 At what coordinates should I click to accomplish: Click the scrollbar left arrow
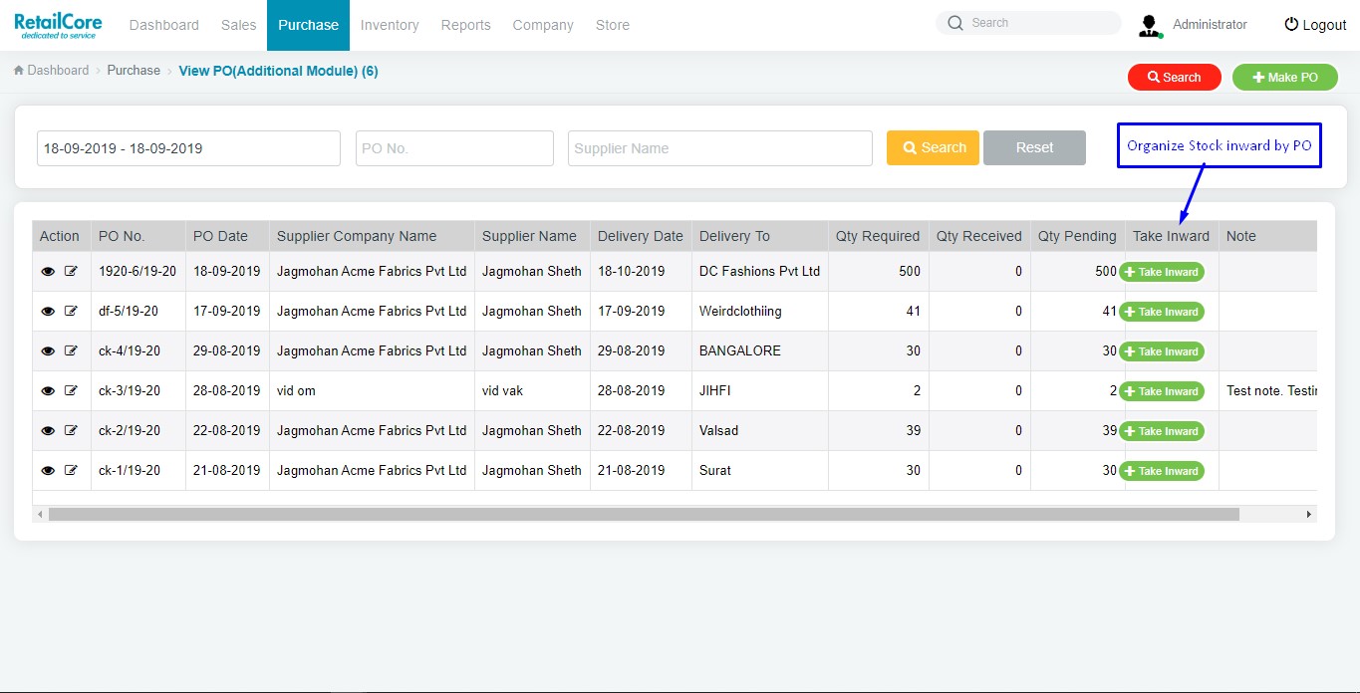click(40, 514)
